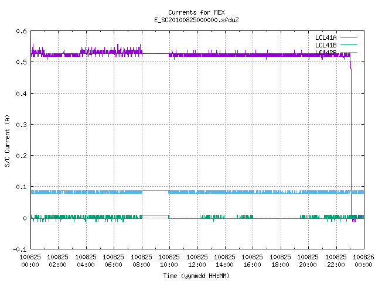The width and height of the screenshot is (375, 281).
Task: Click the 100826 00:00 x-axis tick label
Action: [363, 261]
